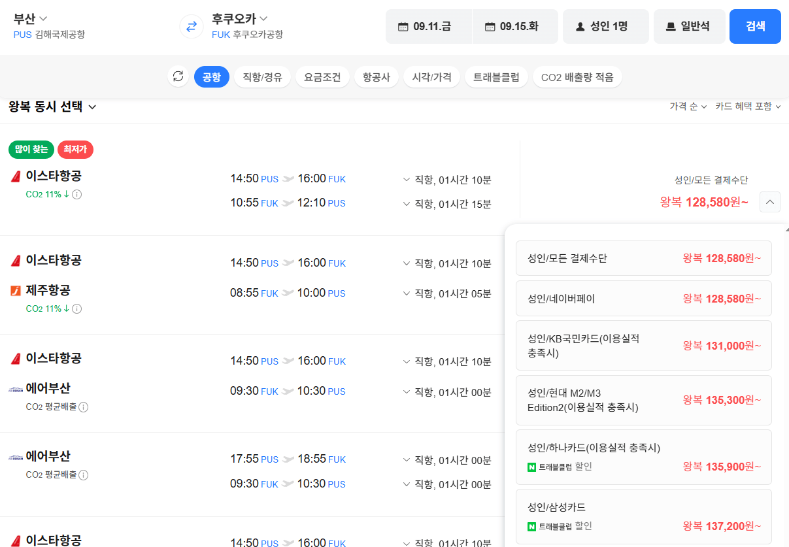Click the refresh search results icon

[x=178, y=76]
